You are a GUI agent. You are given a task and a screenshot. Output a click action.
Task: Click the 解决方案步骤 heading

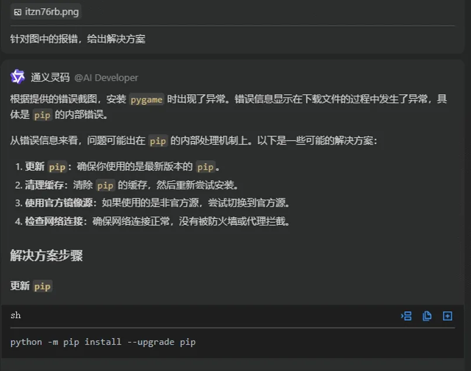[47, 255]
